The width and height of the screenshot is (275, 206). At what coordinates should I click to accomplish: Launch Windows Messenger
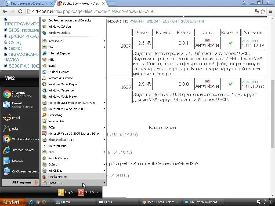coord(73,90)
